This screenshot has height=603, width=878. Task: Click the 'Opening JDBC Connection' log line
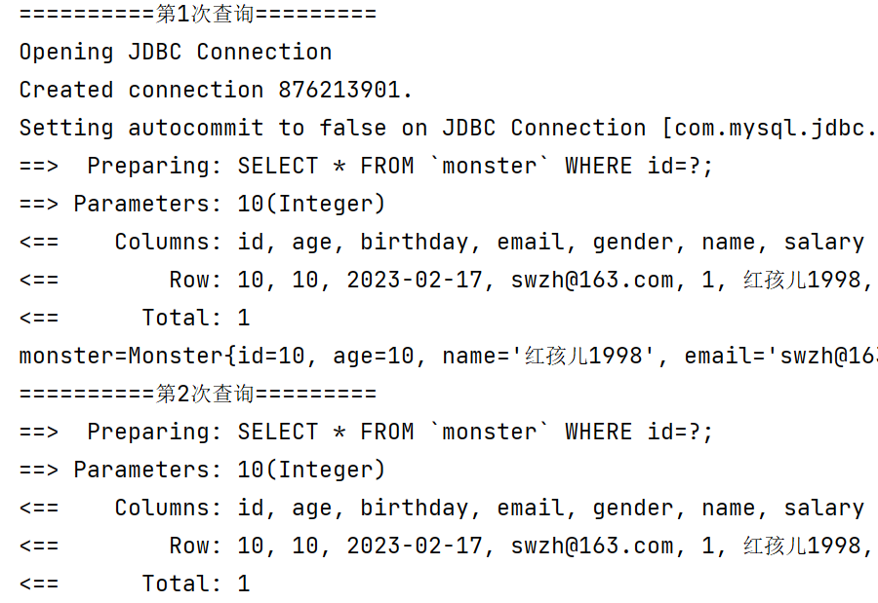(x=176, y=52)
